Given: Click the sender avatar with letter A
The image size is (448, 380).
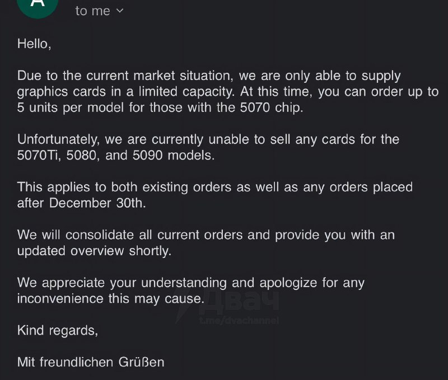Looking at the screenshot, I should coord(38,4).
